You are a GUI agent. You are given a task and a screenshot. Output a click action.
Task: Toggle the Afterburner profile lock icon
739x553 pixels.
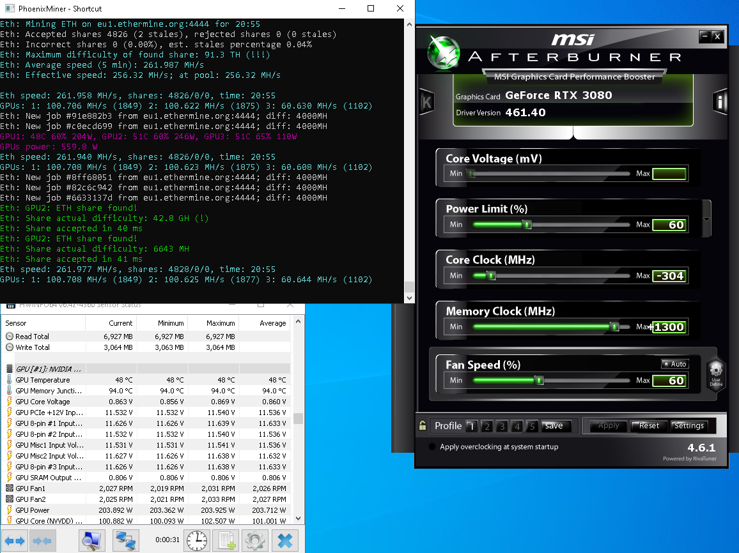pos(423,425)
